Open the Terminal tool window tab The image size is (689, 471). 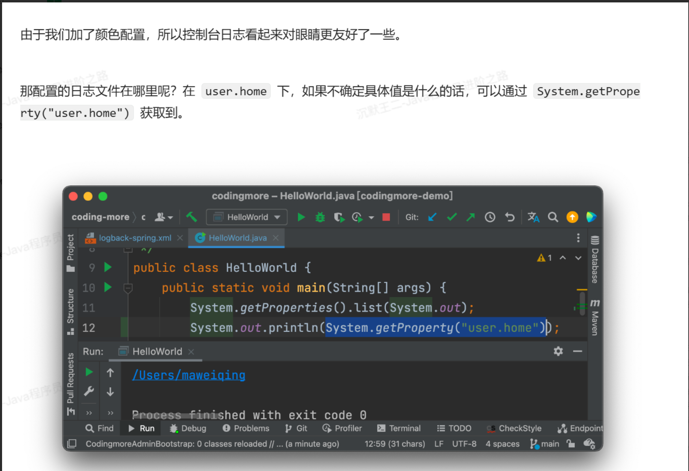pyautogui.click(x=399, y=428)
